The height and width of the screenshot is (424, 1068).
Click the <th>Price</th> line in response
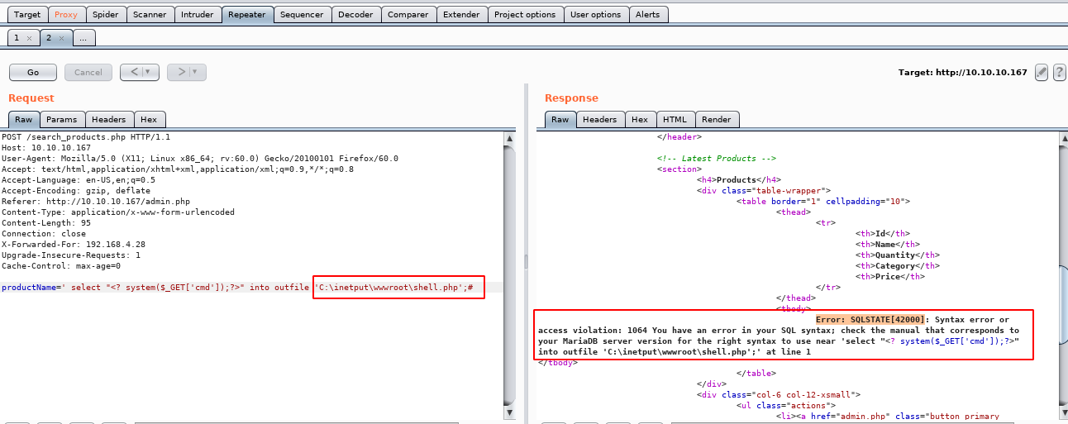890,277
